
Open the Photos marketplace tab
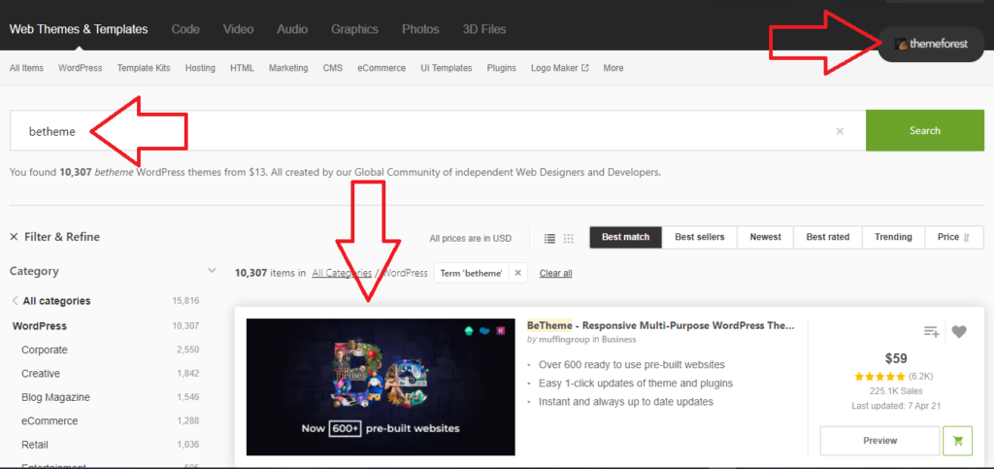(x=420, y=29)
